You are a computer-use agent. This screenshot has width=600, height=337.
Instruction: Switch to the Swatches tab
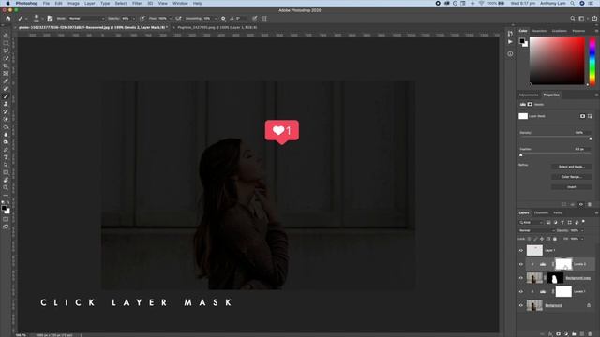point(539,31)
